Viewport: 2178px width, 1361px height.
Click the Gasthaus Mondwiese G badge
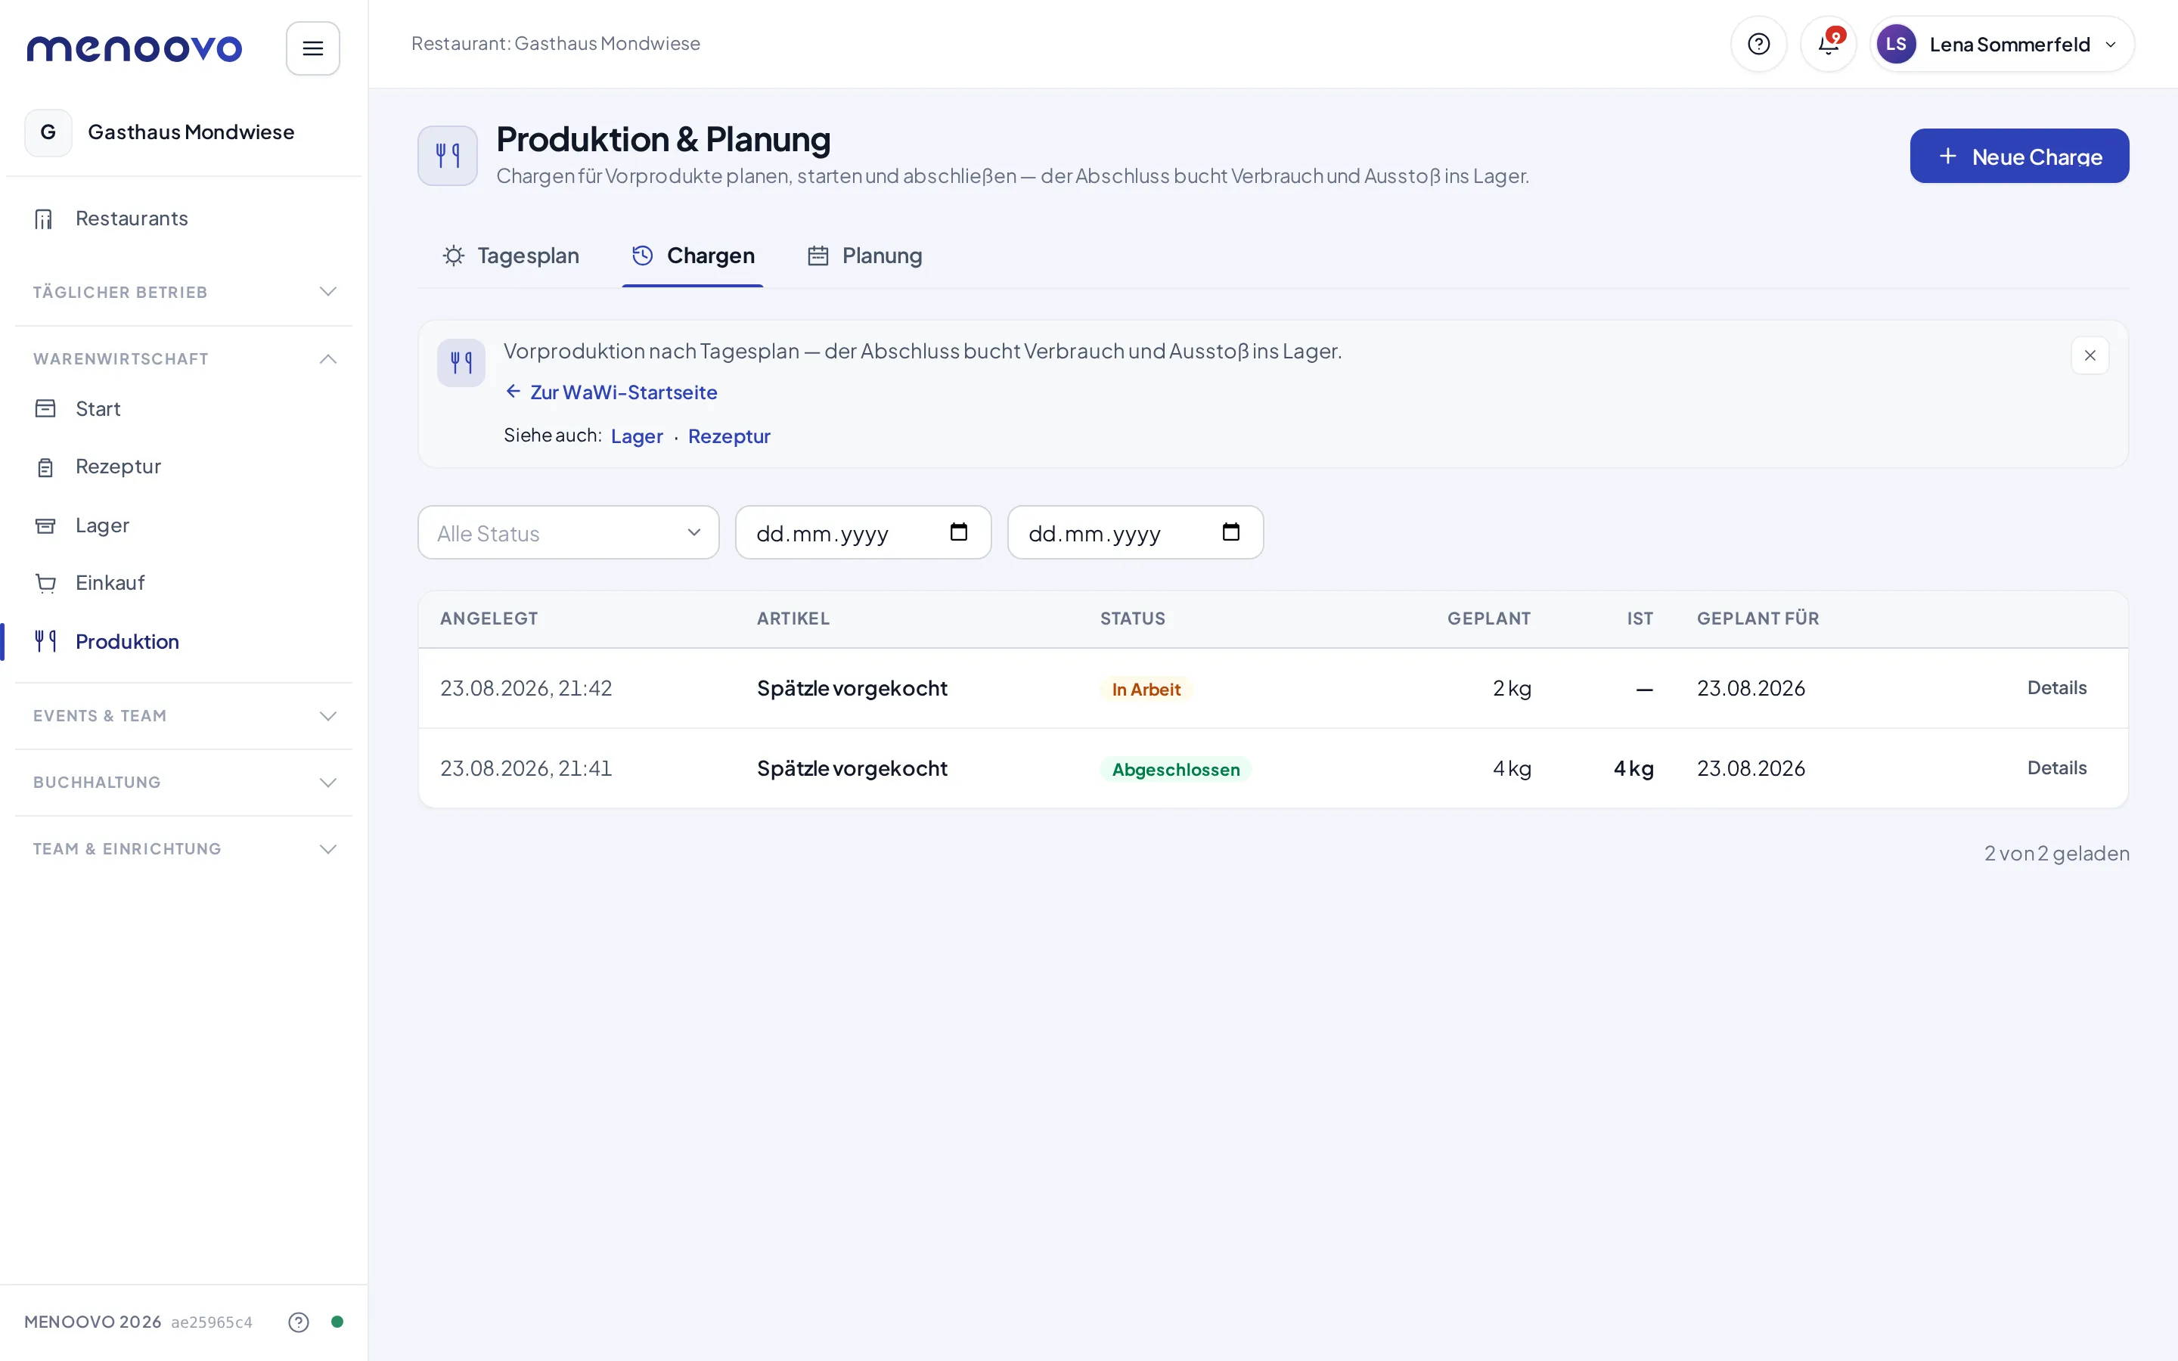pos(48,132)
